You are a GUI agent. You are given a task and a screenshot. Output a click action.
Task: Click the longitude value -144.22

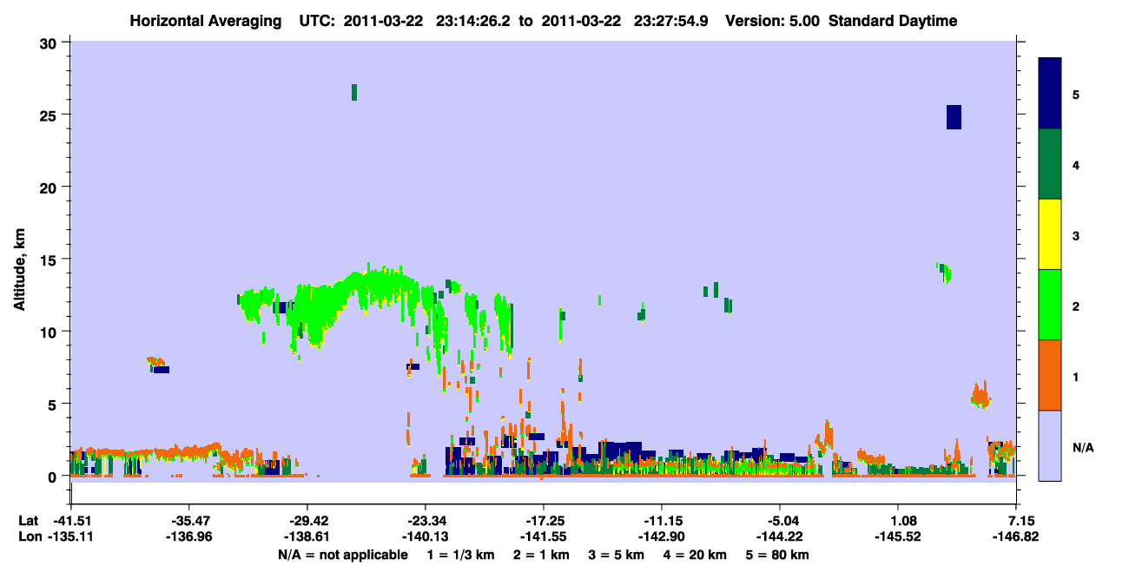point(780,536)
